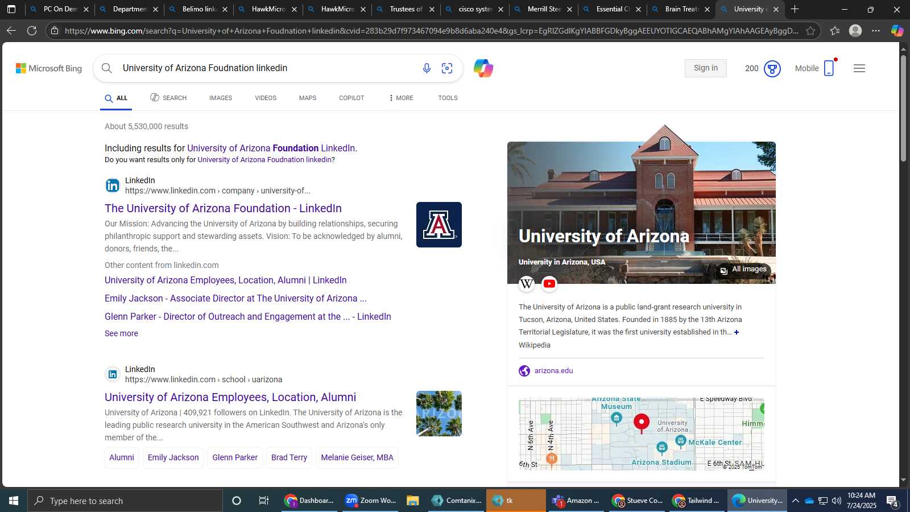Open Wikipedia icon under University of Arizona
This screenshot has height=512, width=910.
click(527, 283)
